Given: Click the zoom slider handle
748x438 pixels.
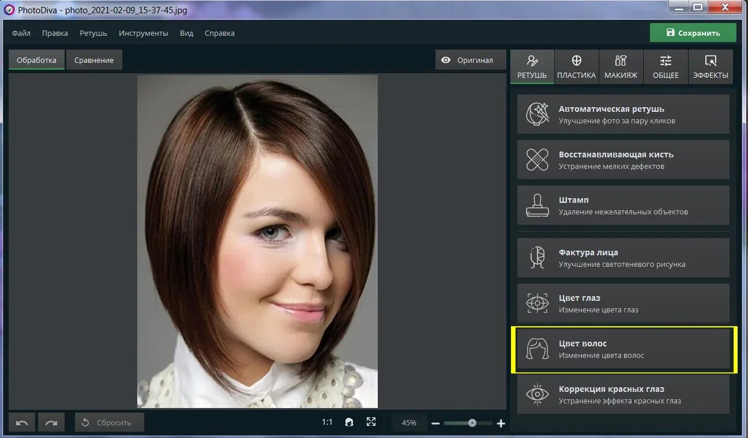Looking at the screenshot, I should pyautogui.click(x=472, y=423).
